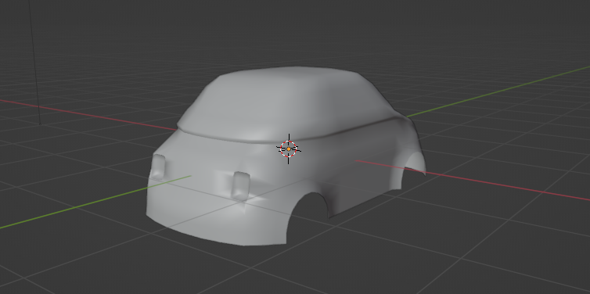Click the 3D cursor crosshair on the car
Screen dimensions: 590x294
289,149
